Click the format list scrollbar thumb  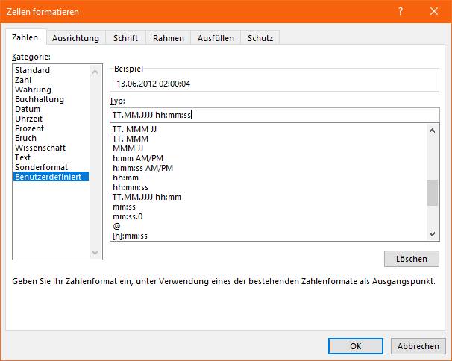[432, 192]
